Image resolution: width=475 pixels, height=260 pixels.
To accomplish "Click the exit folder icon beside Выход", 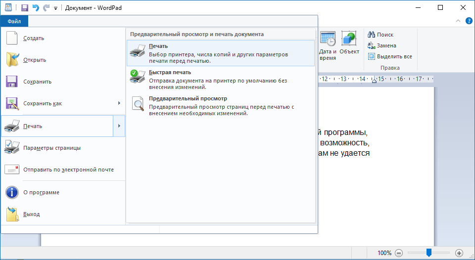I will click(x=12, y=215).
